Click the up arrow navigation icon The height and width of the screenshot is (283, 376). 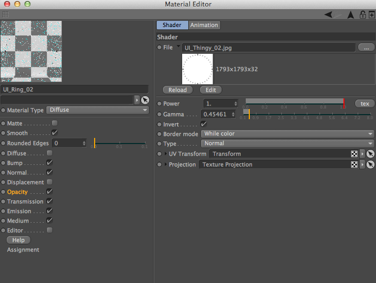351,15
